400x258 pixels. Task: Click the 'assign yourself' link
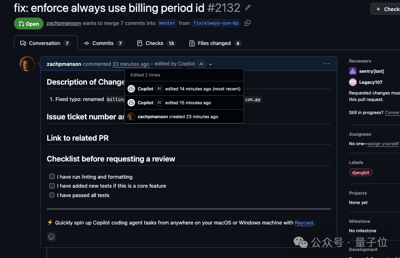pyautogui.click(x=383, y=144)
